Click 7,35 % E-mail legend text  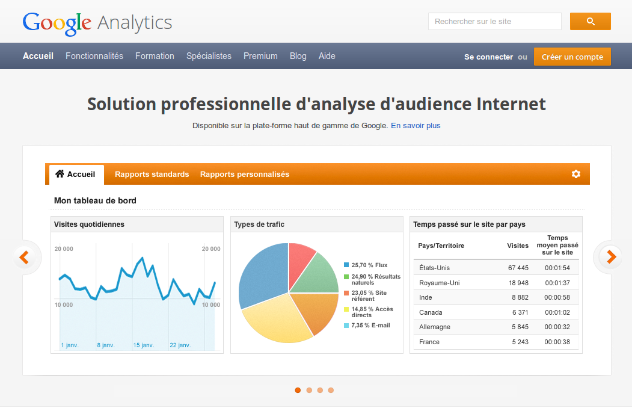pyautogui.click(x=370, y=326)
